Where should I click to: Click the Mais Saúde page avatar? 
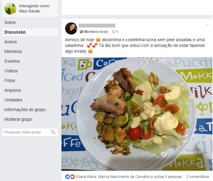(11, 8)
